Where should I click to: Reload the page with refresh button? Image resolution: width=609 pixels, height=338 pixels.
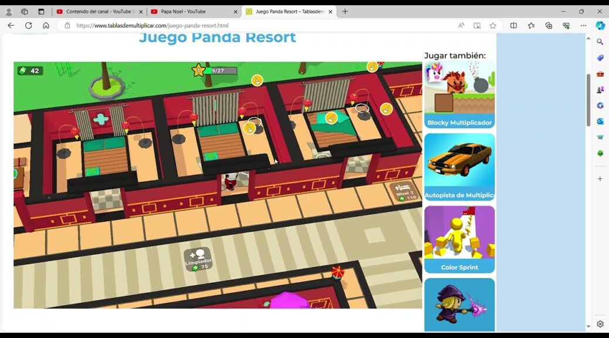pyautogui.click(x=28, y=26)
